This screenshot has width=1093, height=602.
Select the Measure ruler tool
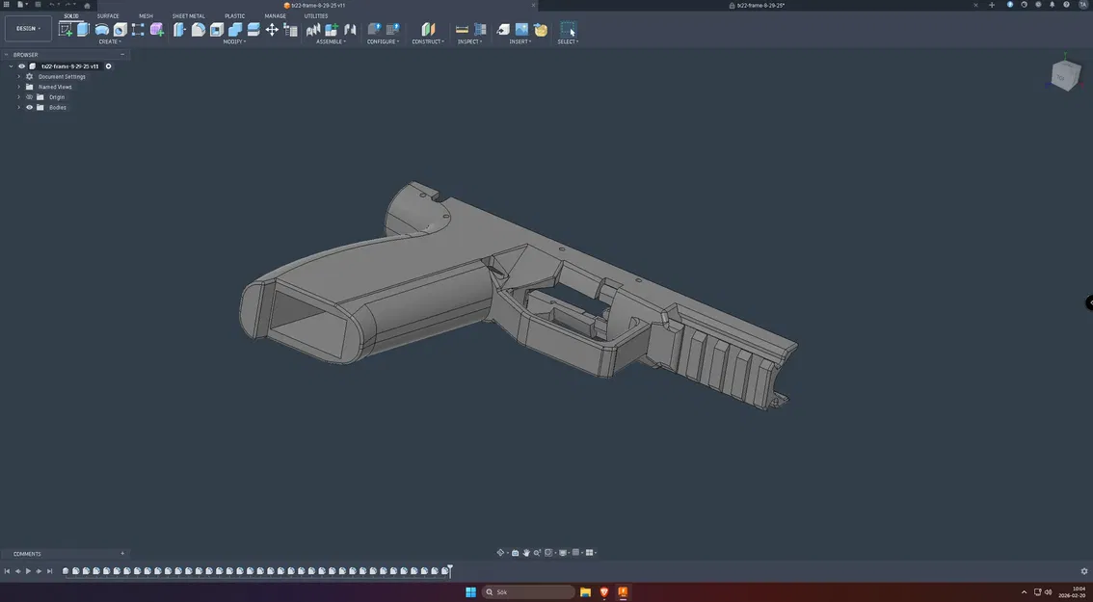(462, 29)
